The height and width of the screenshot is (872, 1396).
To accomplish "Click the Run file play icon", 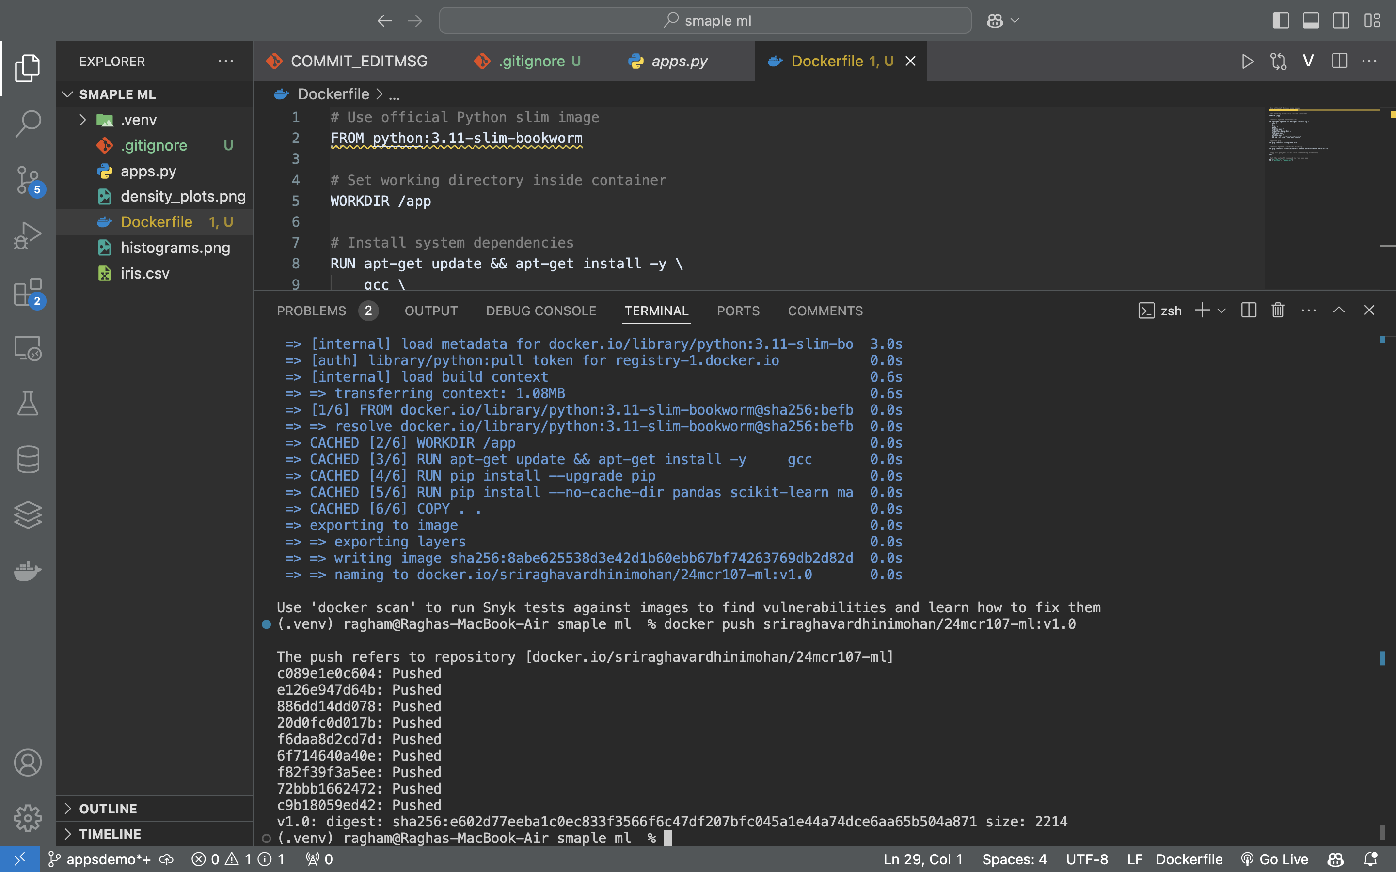I will (1247, 61).
